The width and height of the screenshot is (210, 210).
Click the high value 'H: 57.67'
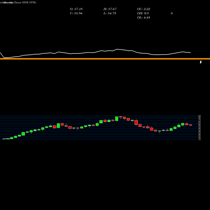pos(110,9)
